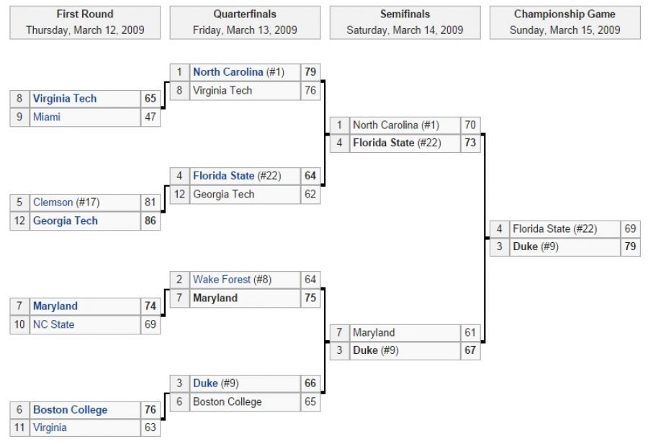
Task: Click the North Carolina link in the quarterfinals
Action: 228,72
